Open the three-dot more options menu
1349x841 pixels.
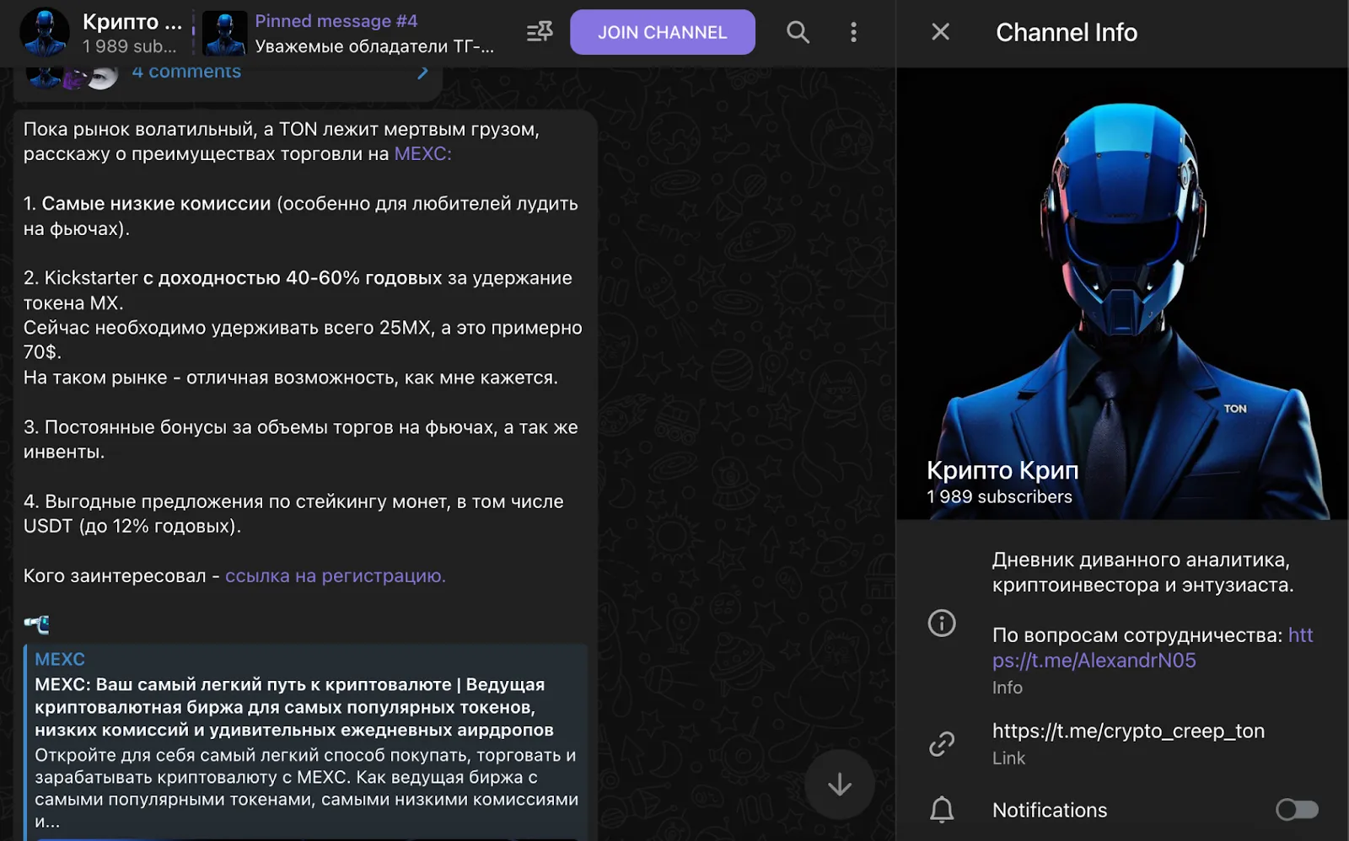853,32
